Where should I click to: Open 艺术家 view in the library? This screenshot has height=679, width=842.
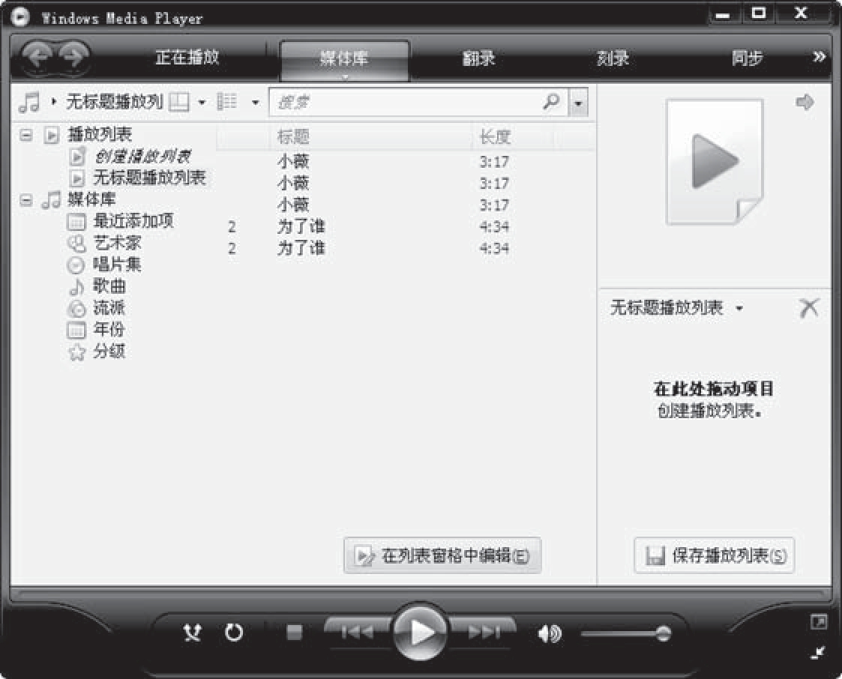(x=117, y=243)
